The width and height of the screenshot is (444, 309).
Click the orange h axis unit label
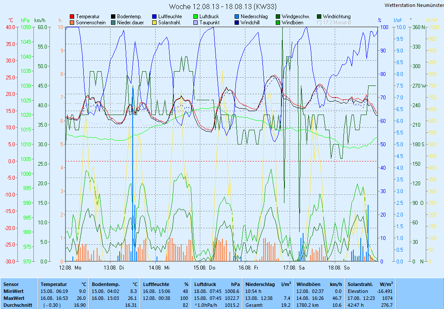[60, 20]
